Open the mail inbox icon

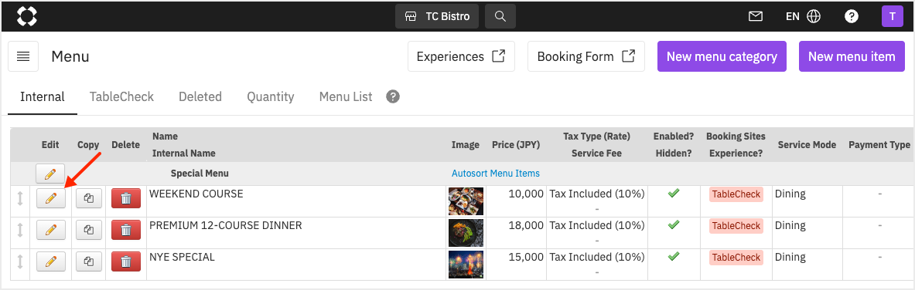tap(755, 16)
